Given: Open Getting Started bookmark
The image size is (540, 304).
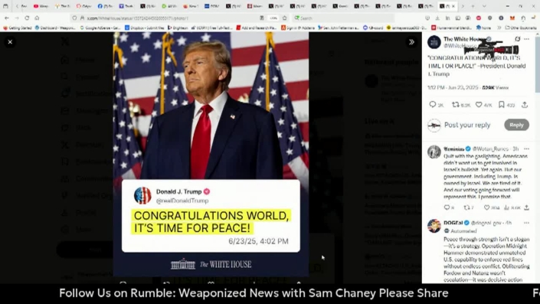Looking at the screenshot, I should (17, 28).
